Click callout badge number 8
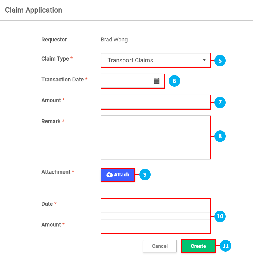 (x=220, y=136)
